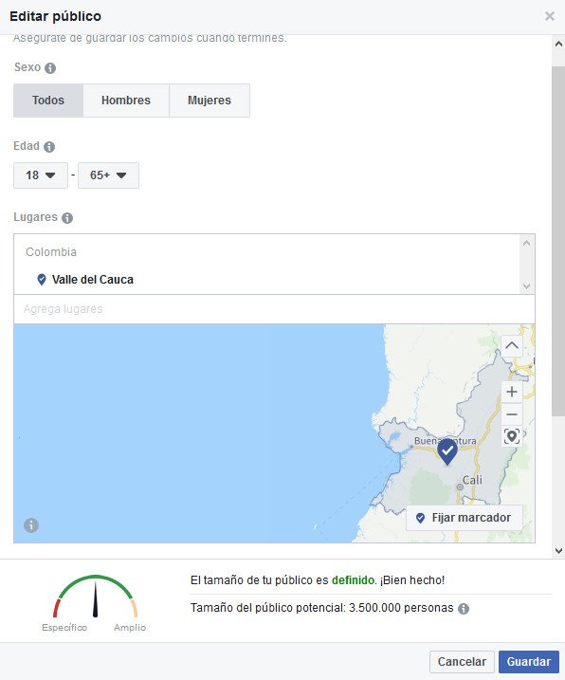Click the Cancelar button
This screenshot has width=565, height=680.
462,662
